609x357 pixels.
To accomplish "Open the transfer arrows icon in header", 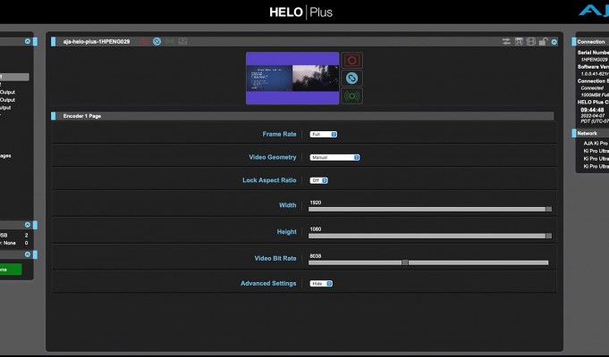I will click(506, 41).
